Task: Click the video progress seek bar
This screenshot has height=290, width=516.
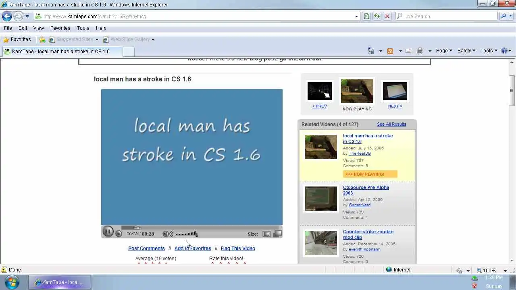Action: [x=200, y=228]
